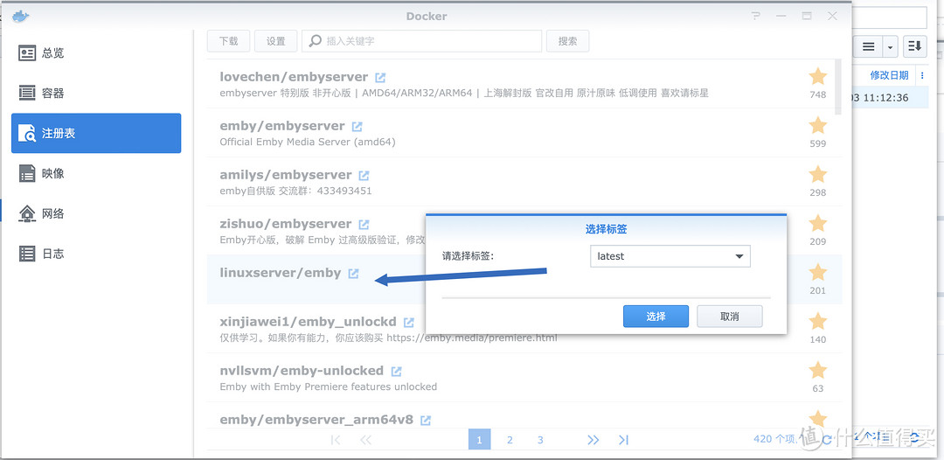The image size is (944, 460).
Task: Open external link for linuxserver/emby
Action: [x=353, y=274]
